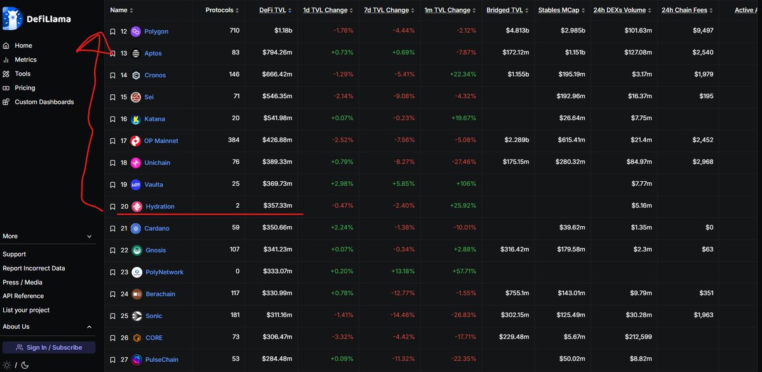The height and width of the screenshot is (372, 762).
Task: Bookmark the PulseChain row
Action: coord(112,360)
